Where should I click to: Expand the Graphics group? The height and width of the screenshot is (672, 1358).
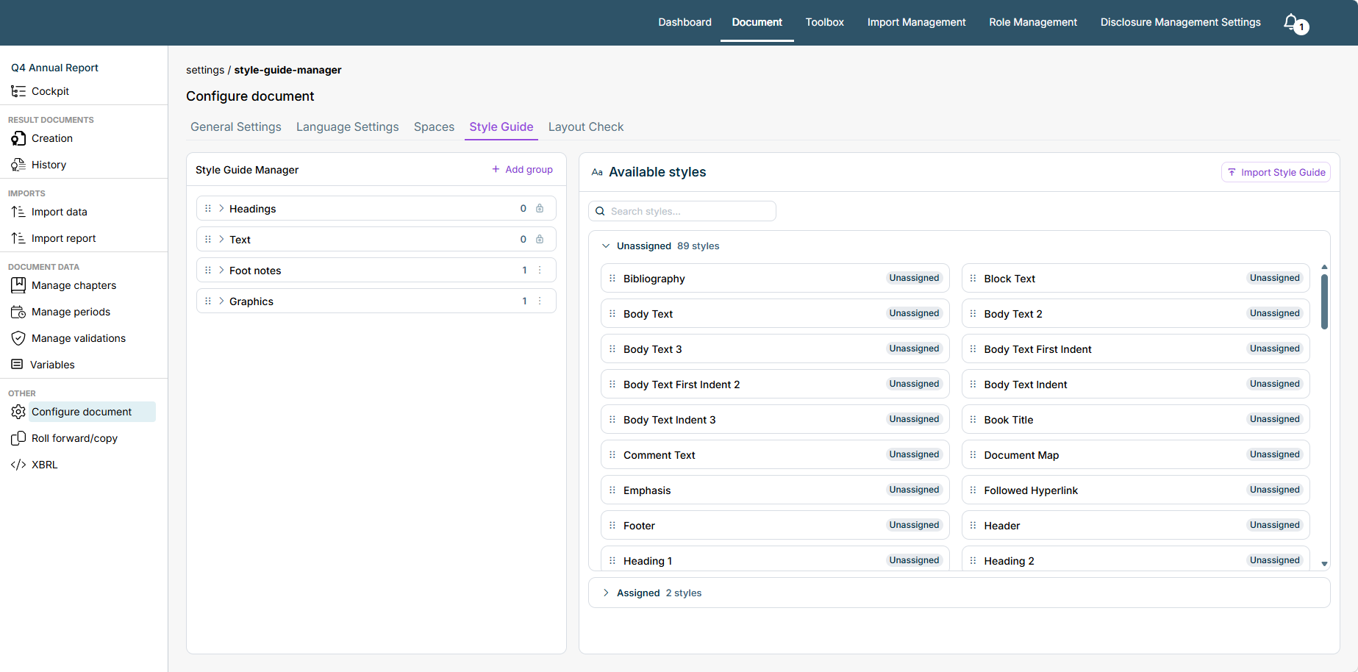(221, 301)
